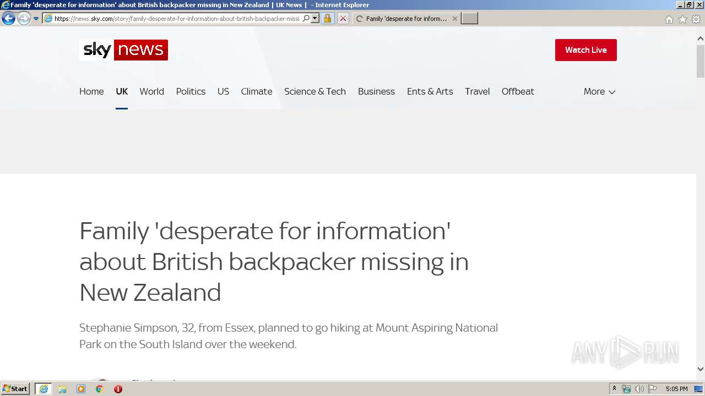Click the page scrollbar down arrow
The height and width of the screenshot is (396, 705).
[701, 369]
